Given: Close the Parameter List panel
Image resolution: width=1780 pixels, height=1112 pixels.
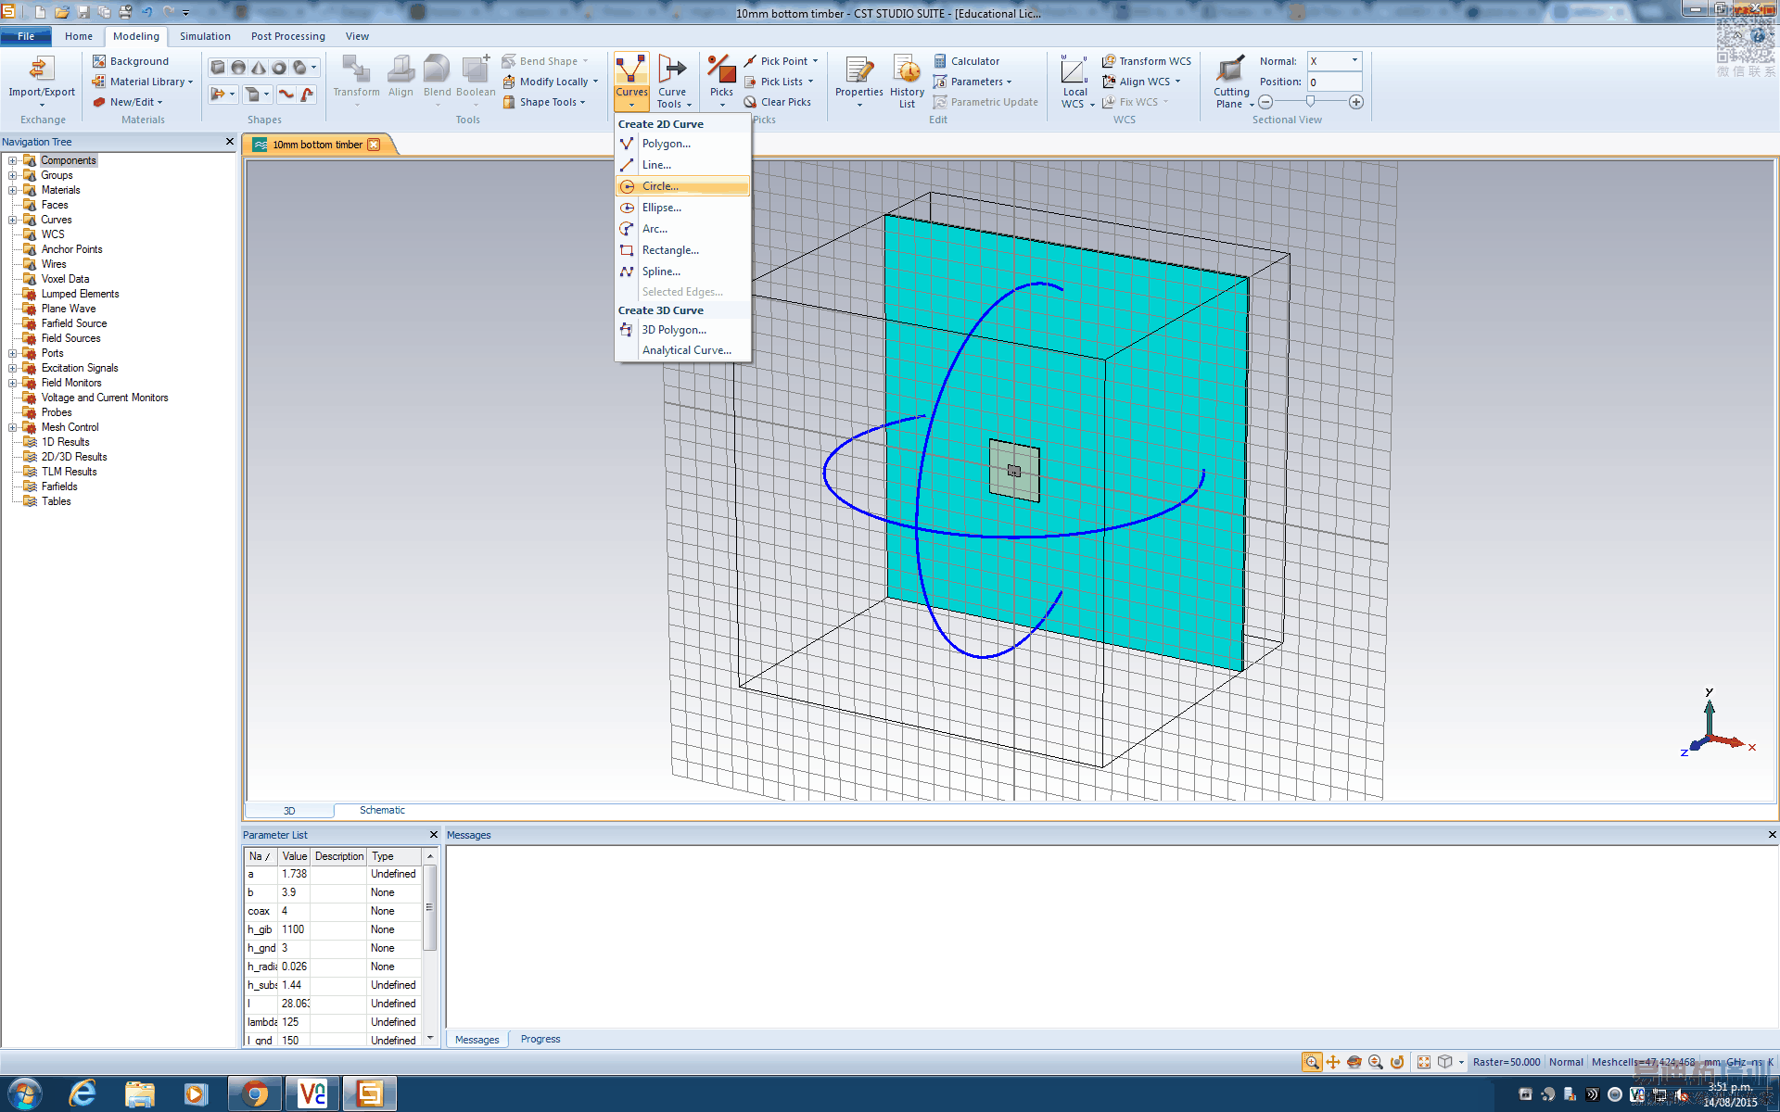Looking at the screenshot, I should coord(433,835).
